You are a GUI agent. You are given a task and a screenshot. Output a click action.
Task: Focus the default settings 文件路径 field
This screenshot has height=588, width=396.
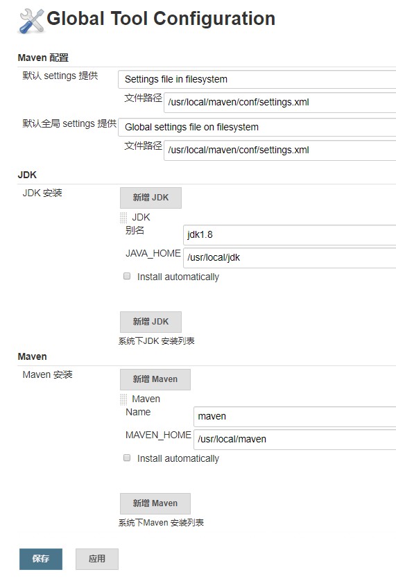click(279, 103)
